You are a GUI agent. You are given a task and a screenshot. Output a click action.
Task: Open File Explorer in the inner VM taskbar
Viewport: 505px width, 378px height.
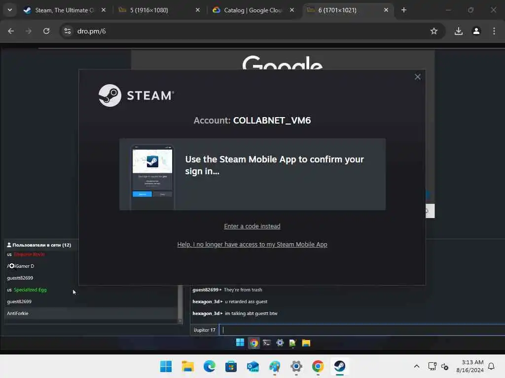coord(306,343)
